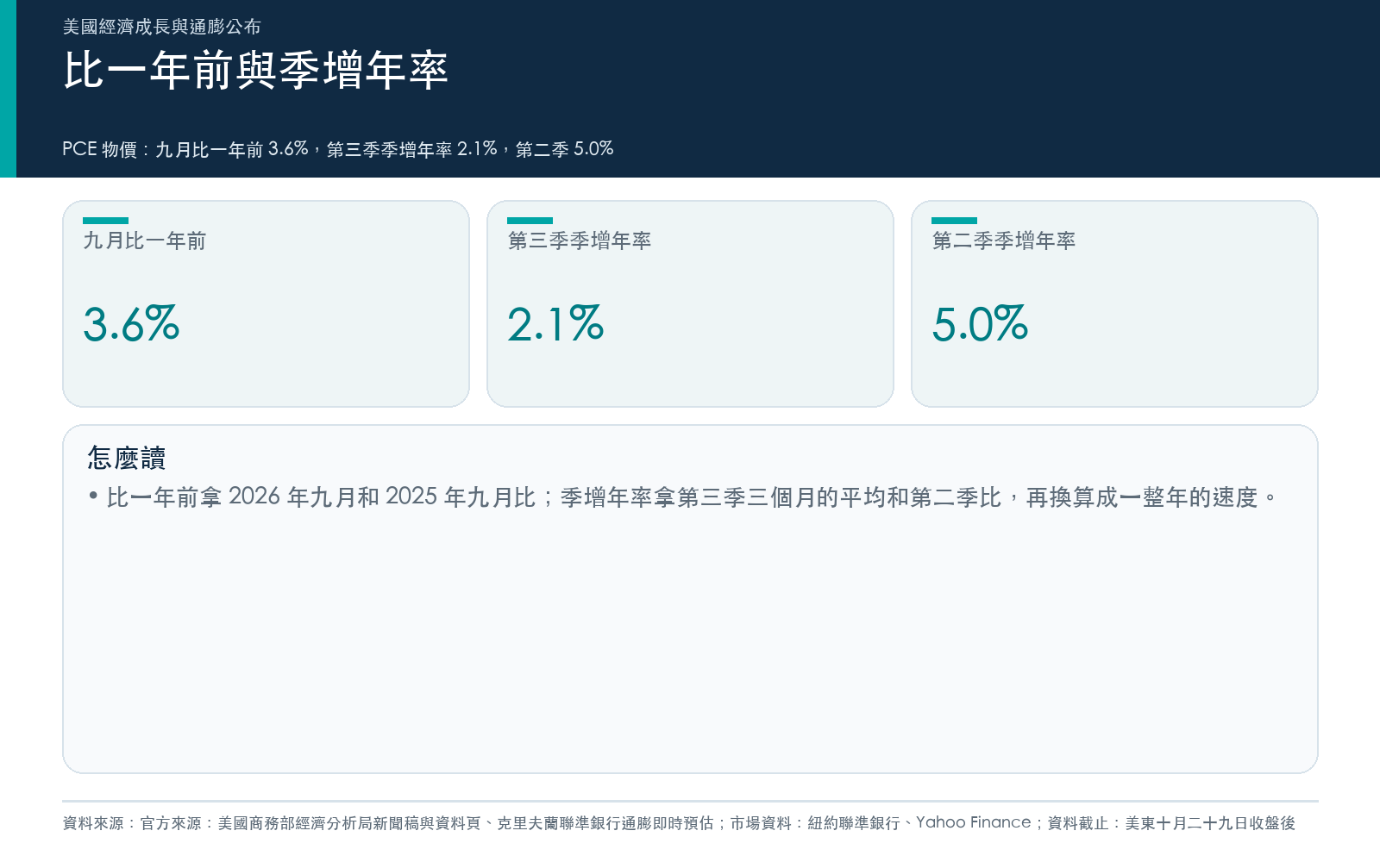Click the bullet sentence starting 比一年前拿 2026
This screenshot has width=1380, height=862.
tap(693, 497)
